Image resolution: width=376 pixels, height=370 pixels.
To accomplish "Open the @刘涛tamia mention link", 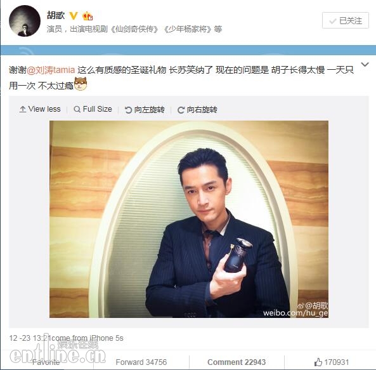I will pos(51,70).
